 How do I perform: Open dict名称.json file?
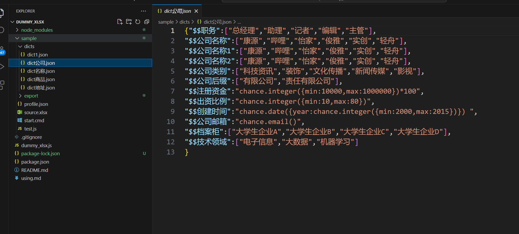[80, 71]
